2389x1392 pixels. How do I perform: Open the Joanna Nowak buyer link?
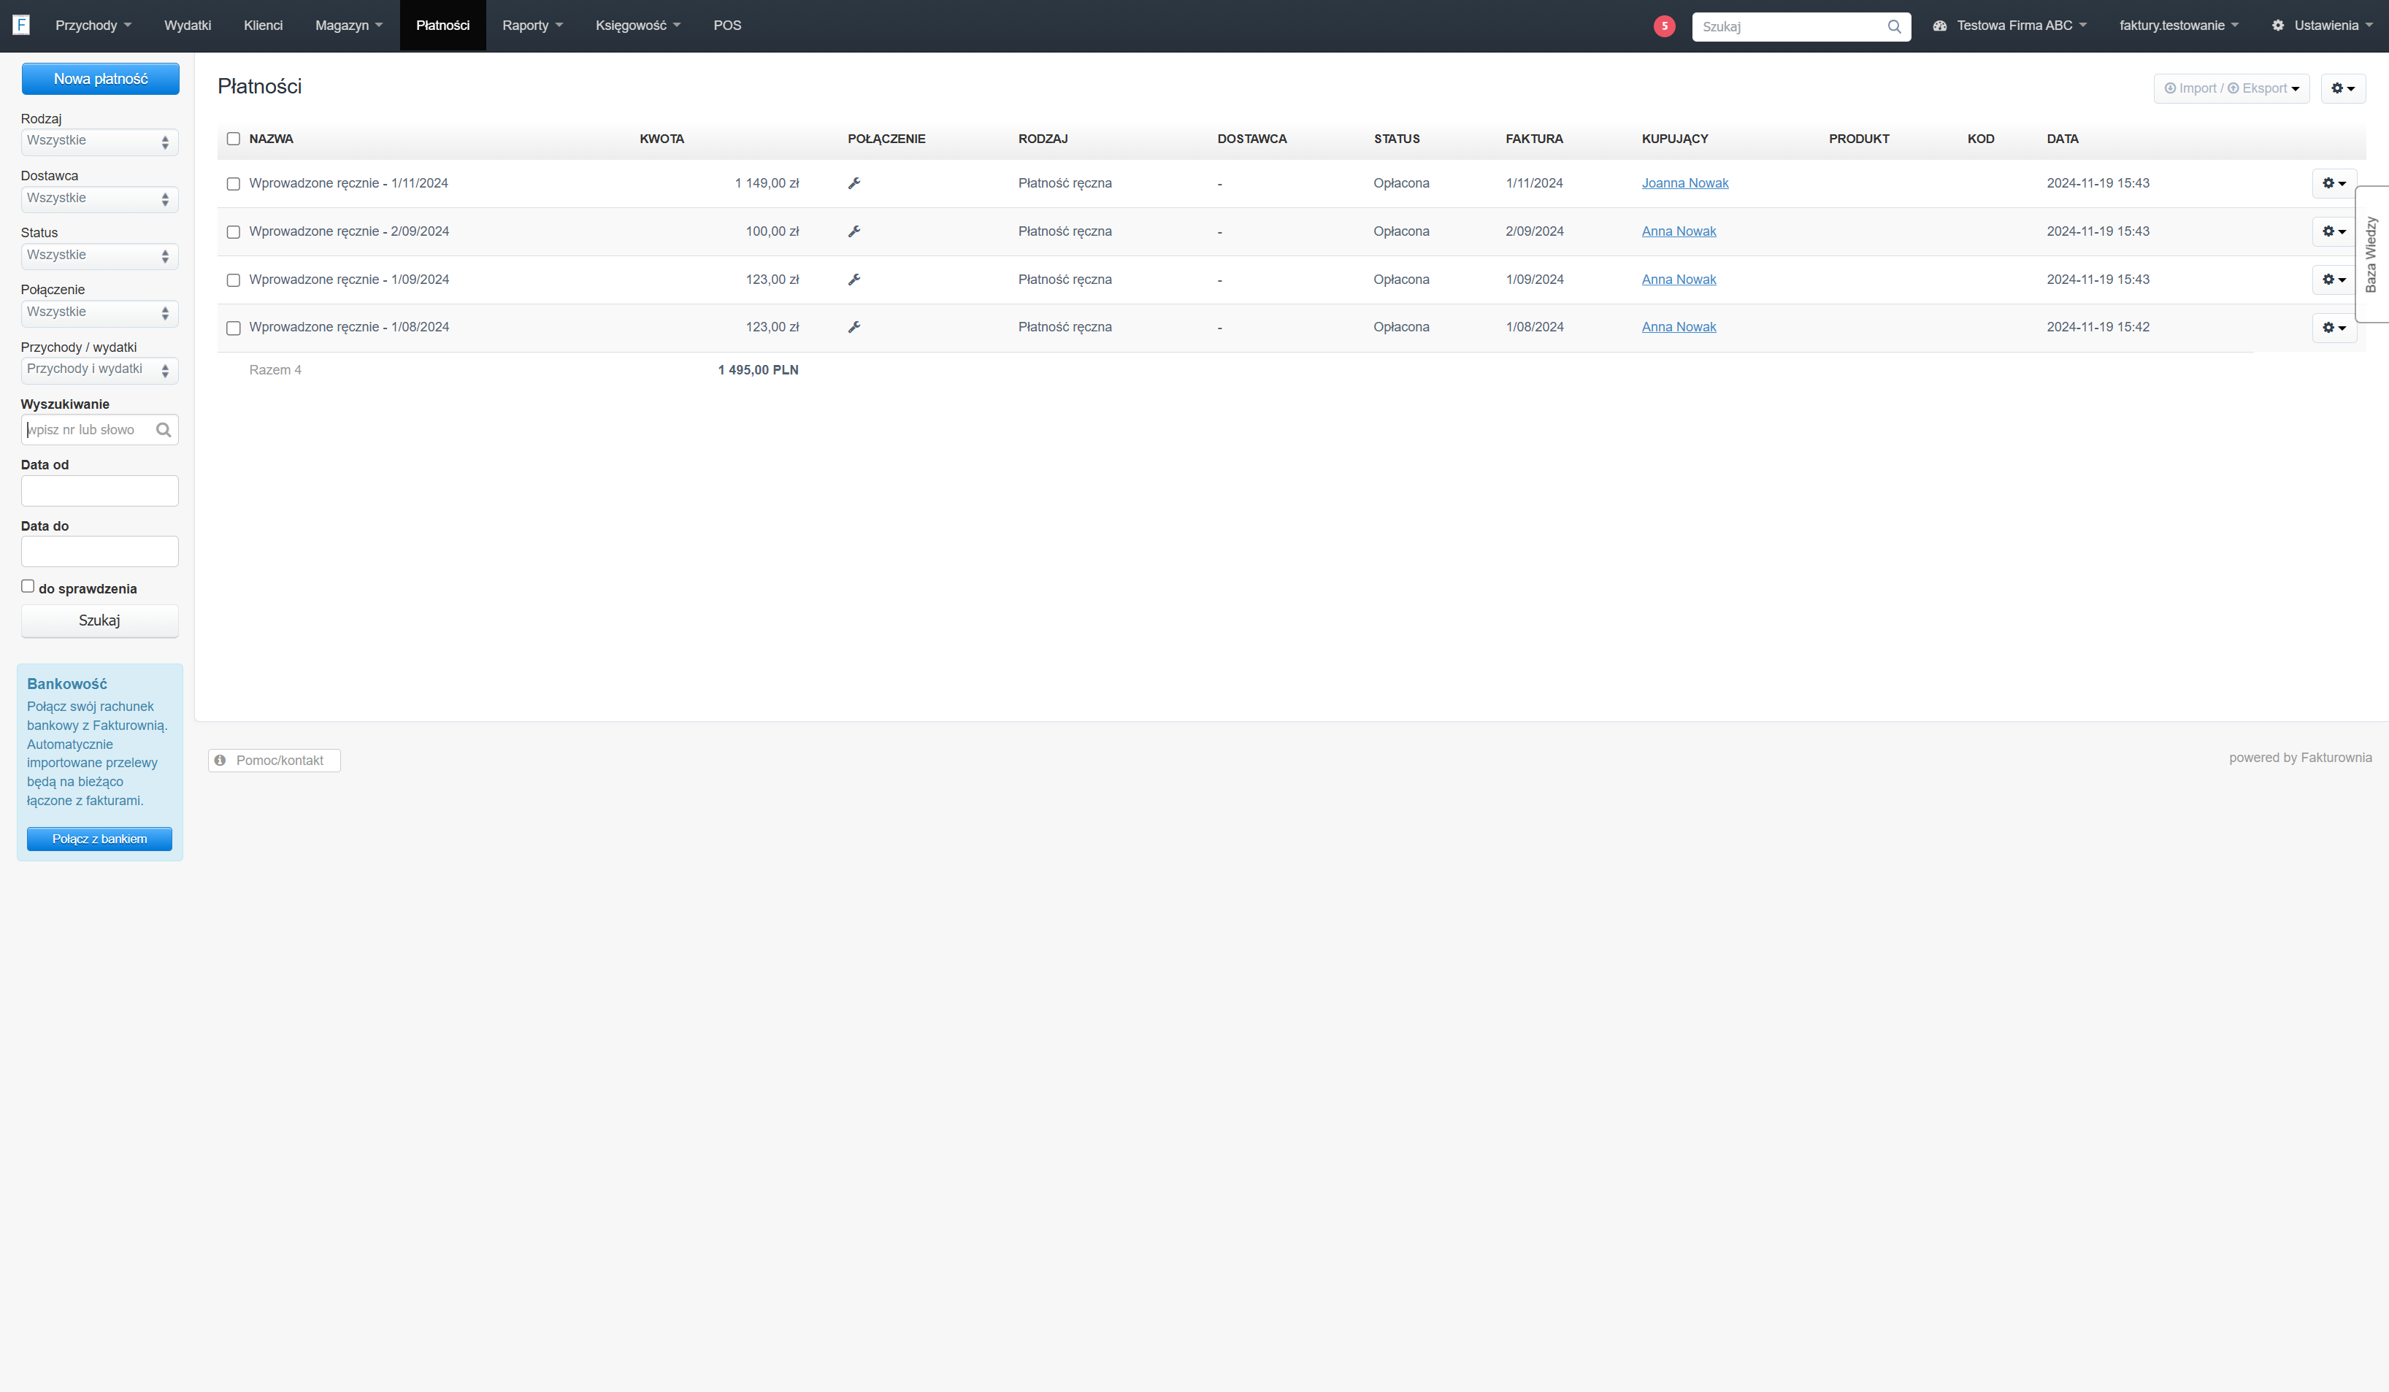click(1684, 184)
